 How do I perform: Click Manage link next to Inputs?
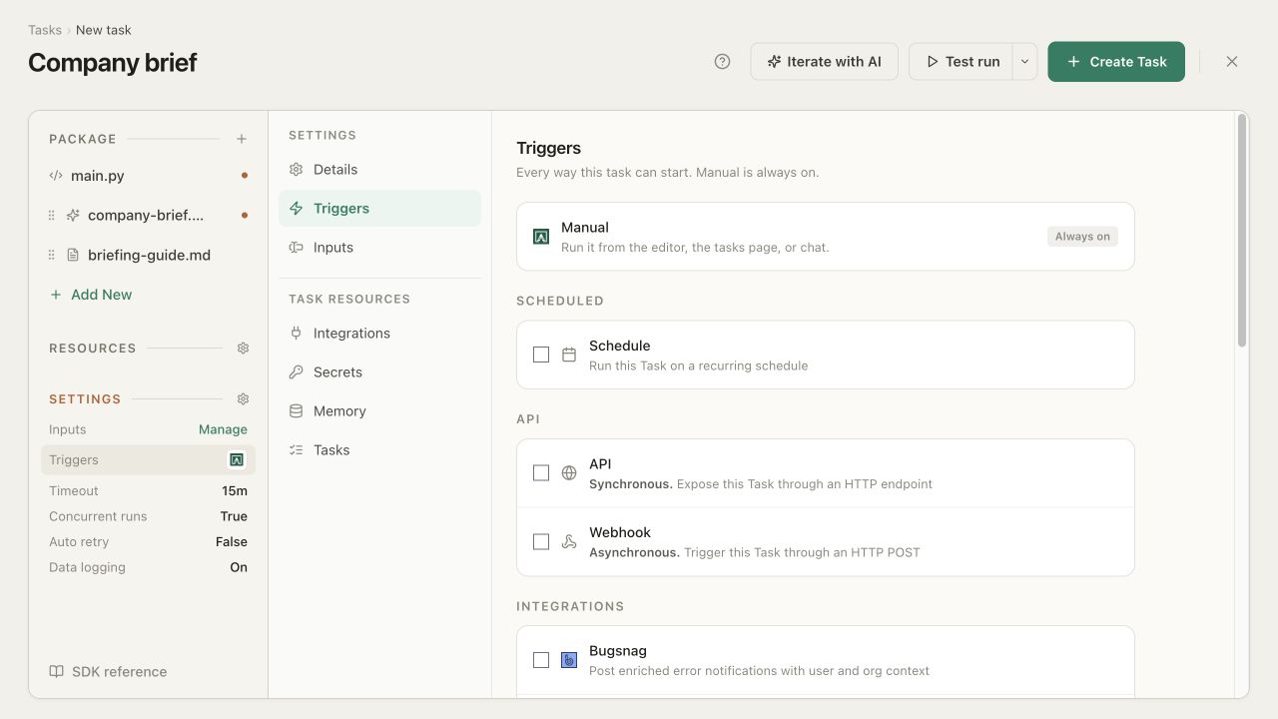(x=223, y=429)
